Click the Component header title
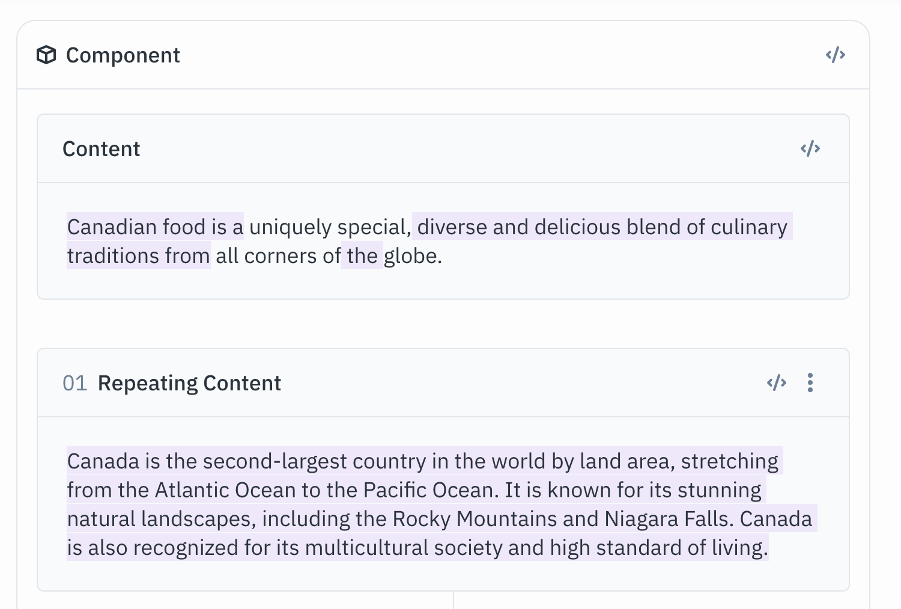Screen dimensions: 901x609 click(123, 55)
